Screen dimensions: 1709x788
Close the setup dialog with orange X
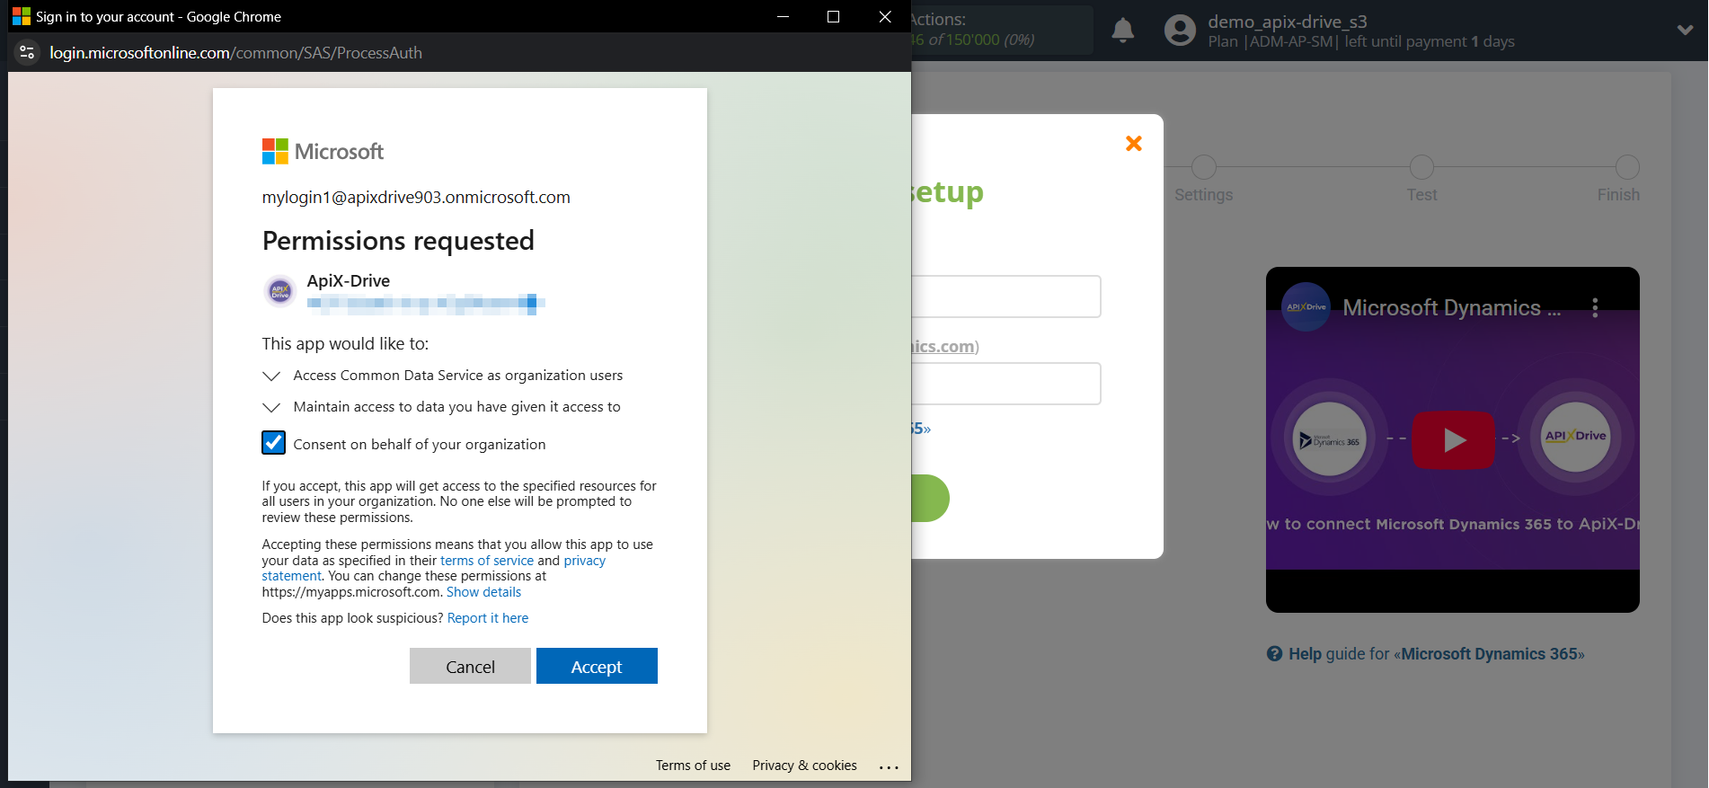(1134, 143)
